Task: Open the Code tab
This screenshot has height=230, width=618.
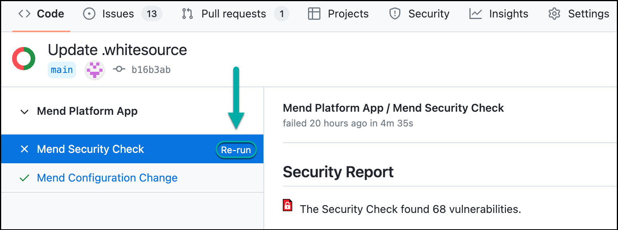Action: (x=50, y=14)
